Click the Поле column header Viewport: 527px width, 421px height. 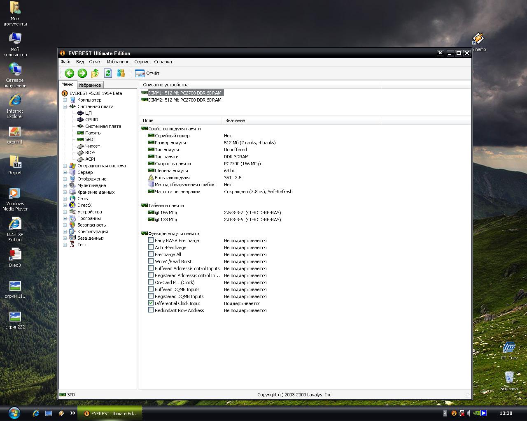tap(181, 120)
